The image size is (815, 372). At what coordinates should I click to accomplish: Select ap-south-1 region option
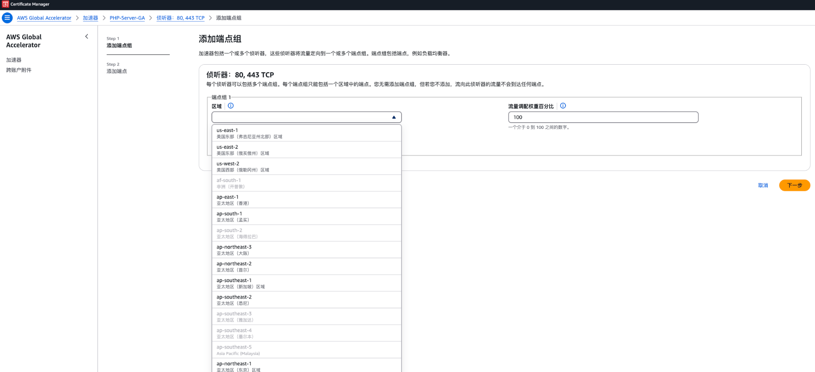(307, 217)
